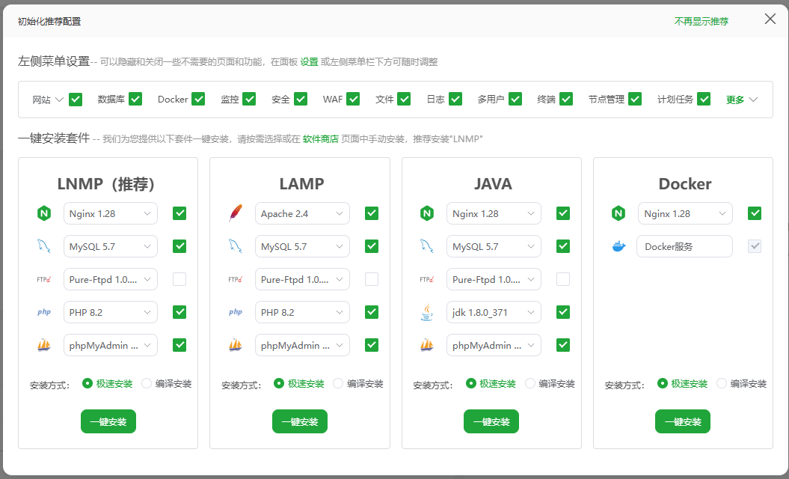Open Pure-Ftpd dropdown in LAMP card
This screenshot has width=789, height=479.
pyautogui.click(x=302, y=279)
